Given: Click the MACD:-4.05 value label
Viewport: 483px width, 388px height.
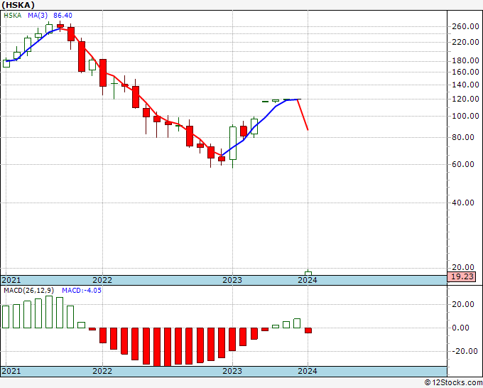Looking at the screenshot, I should click(82, 291).
